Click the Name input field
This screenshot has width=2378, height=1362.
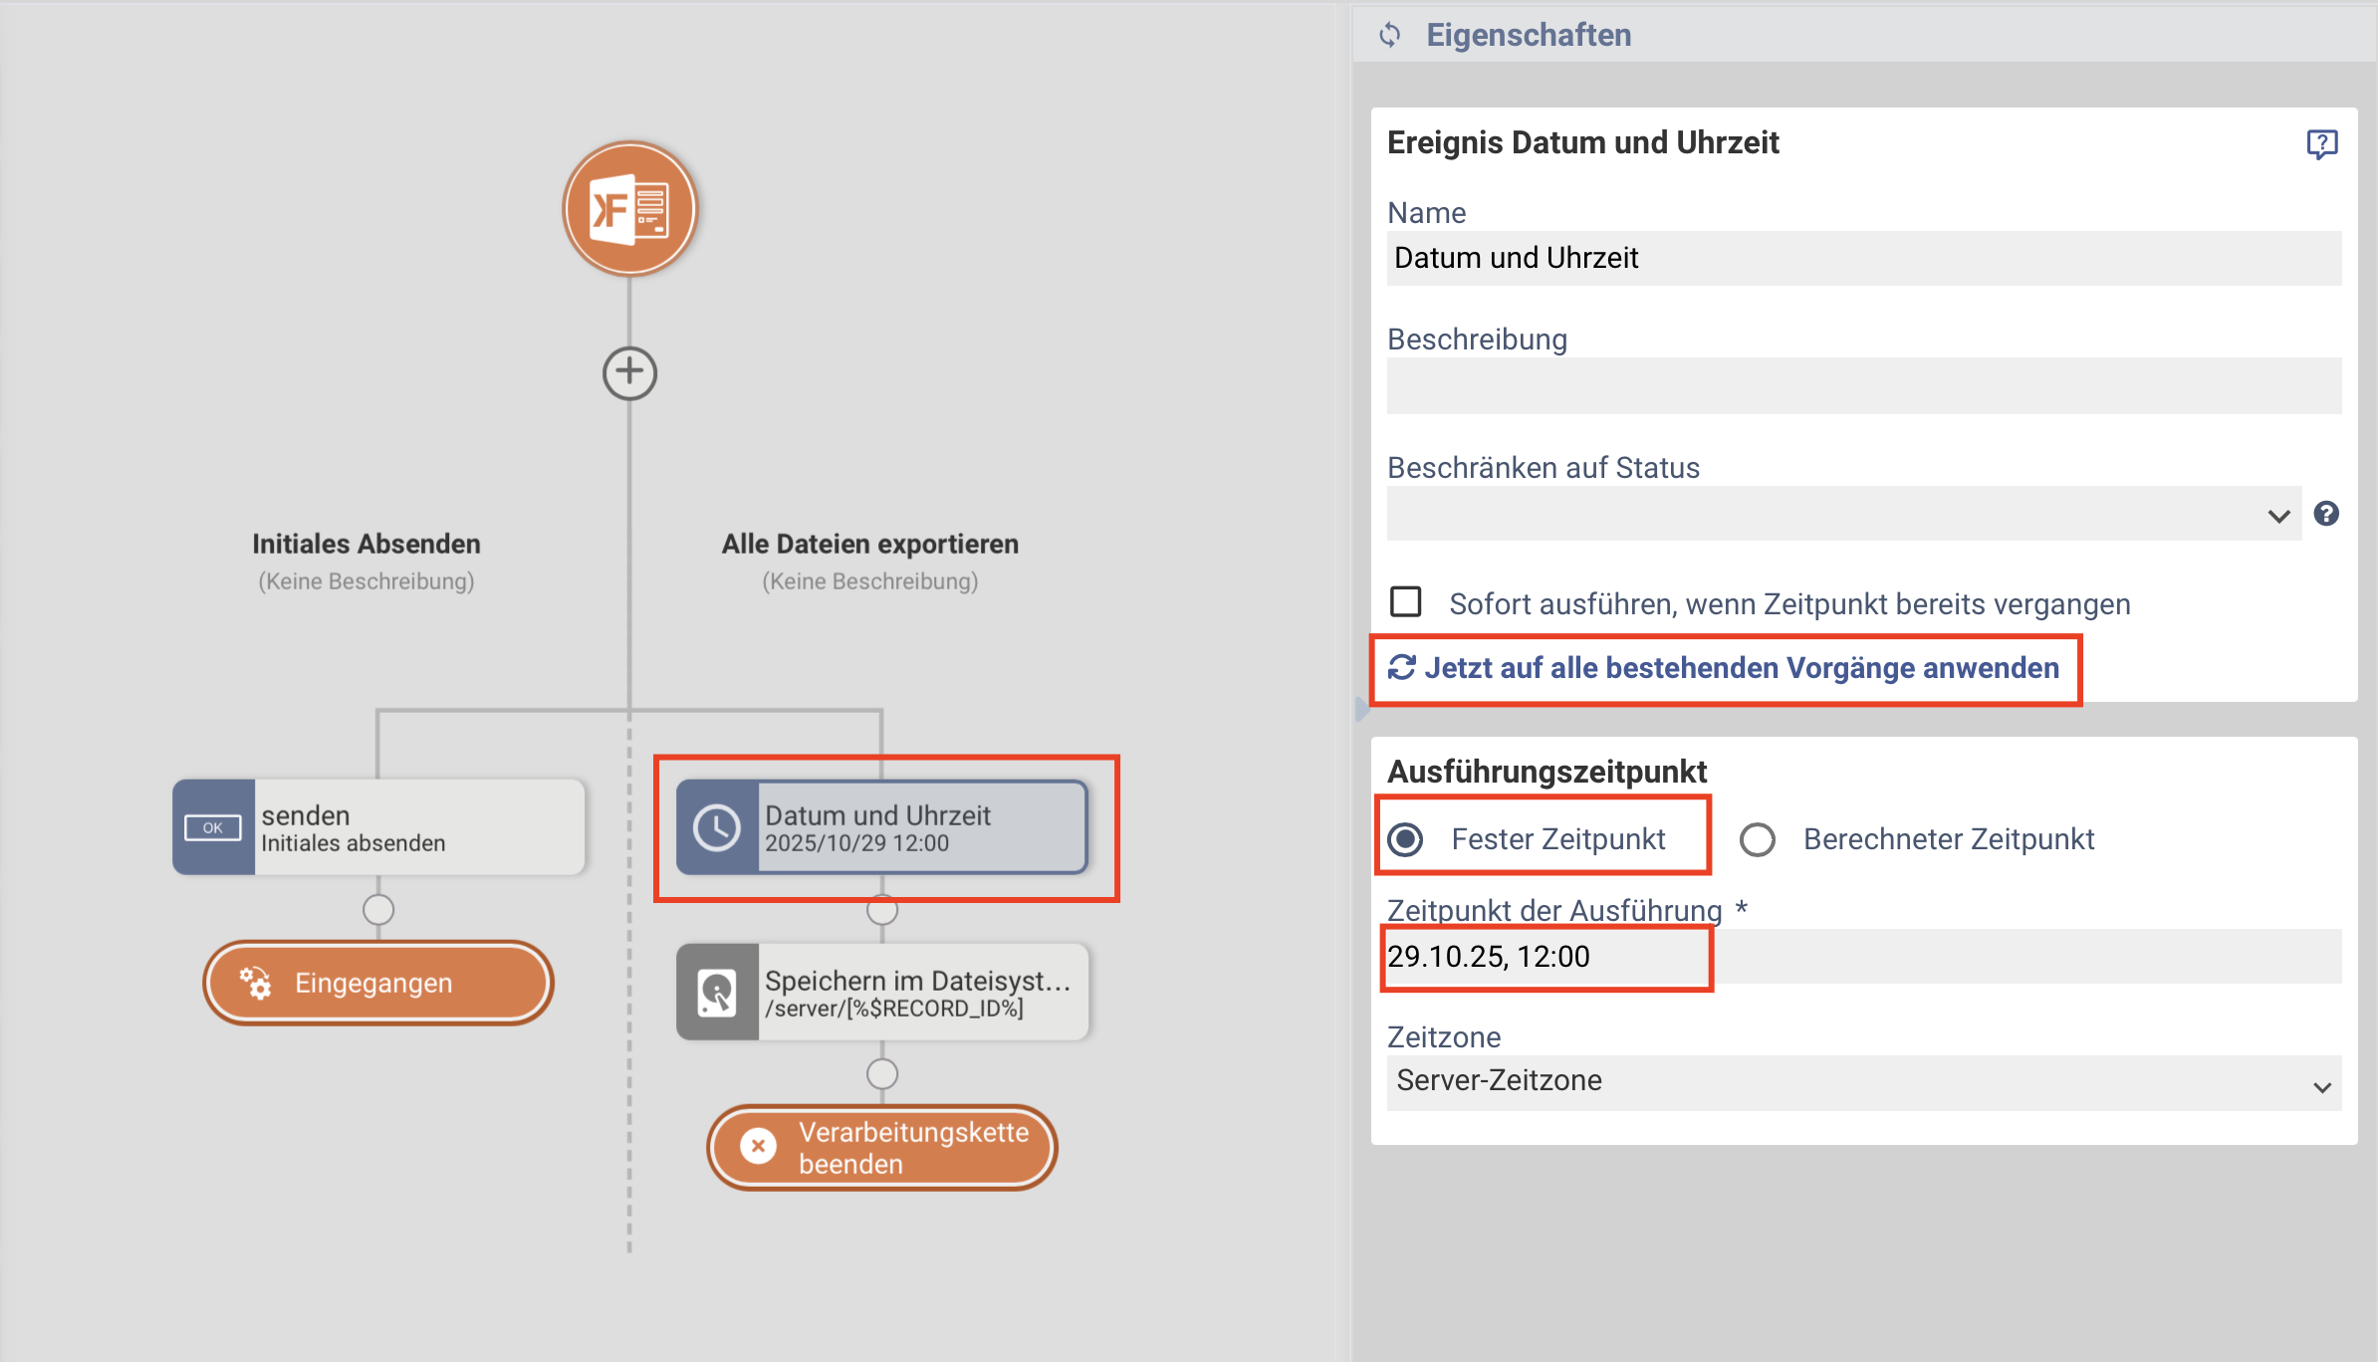click(1862, 259)
